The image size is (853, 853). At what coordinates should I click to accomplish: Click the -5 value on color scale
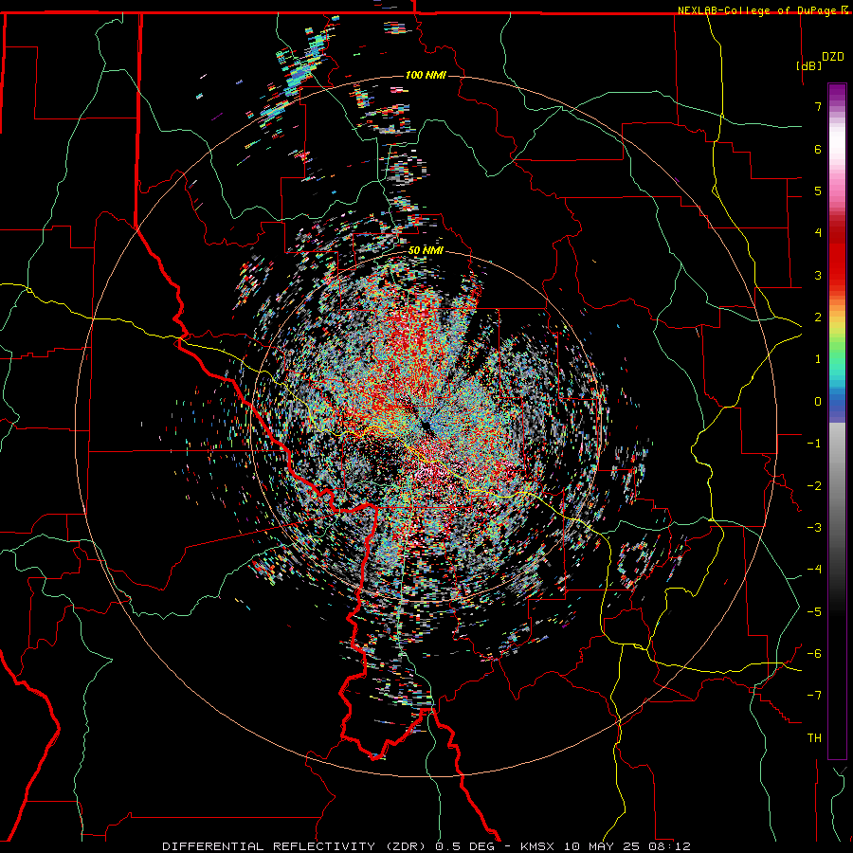point(814,612)
